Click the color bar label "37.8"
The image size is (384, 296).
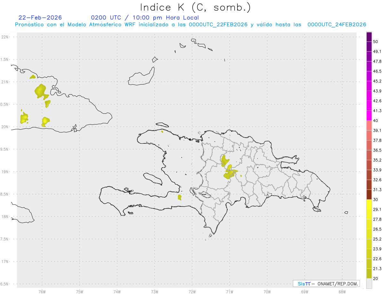(x=378, y=140)
